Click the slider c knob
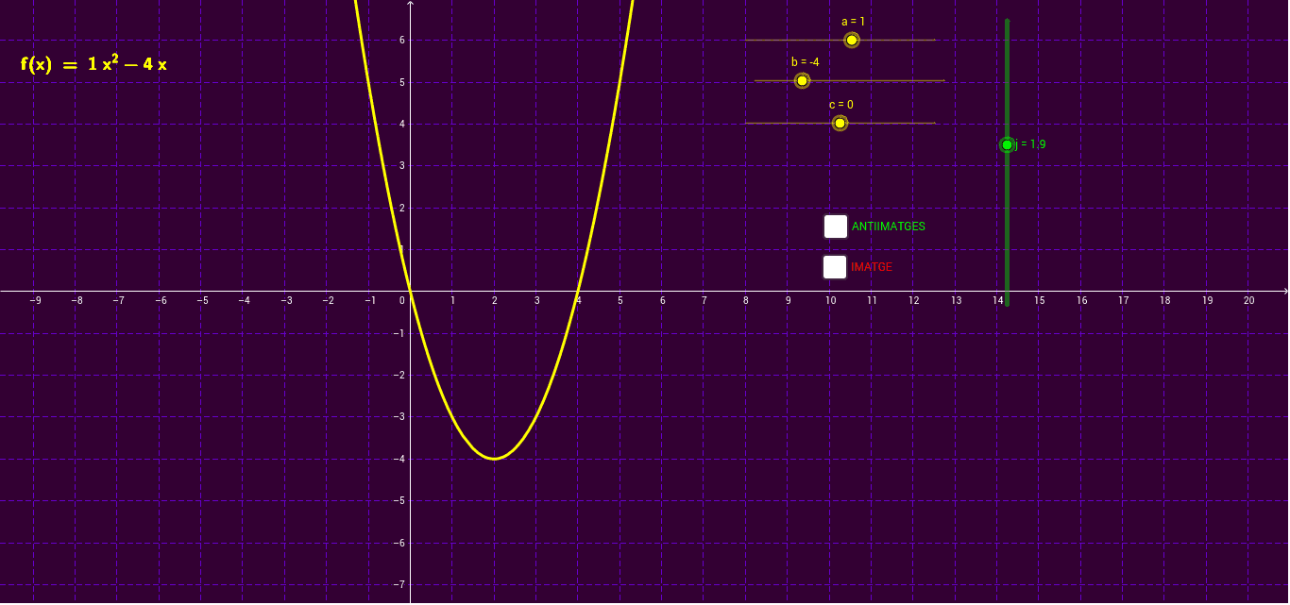This screenshot has width=1290, height=605. click(x=840, y=123)
